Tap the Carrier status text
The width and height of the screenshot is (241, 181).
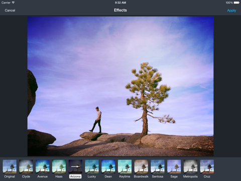point(6,3)
